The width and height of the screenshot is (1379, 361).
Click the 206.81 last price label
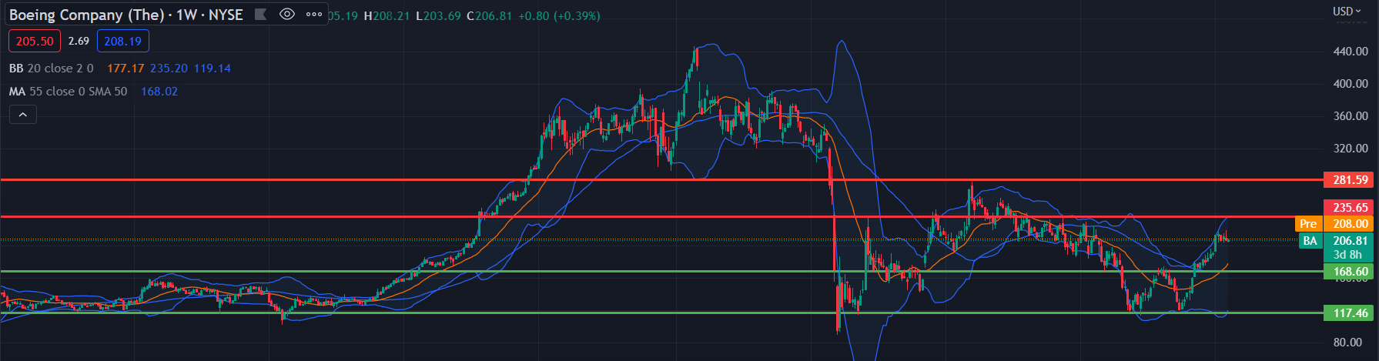[x=1351, y=241]
